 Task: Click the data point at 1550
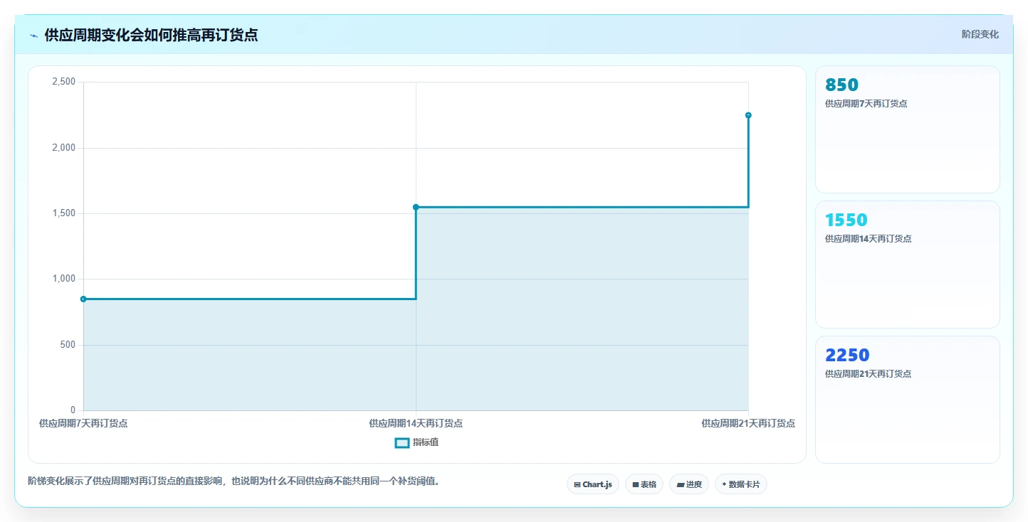(x=416, y=207)
